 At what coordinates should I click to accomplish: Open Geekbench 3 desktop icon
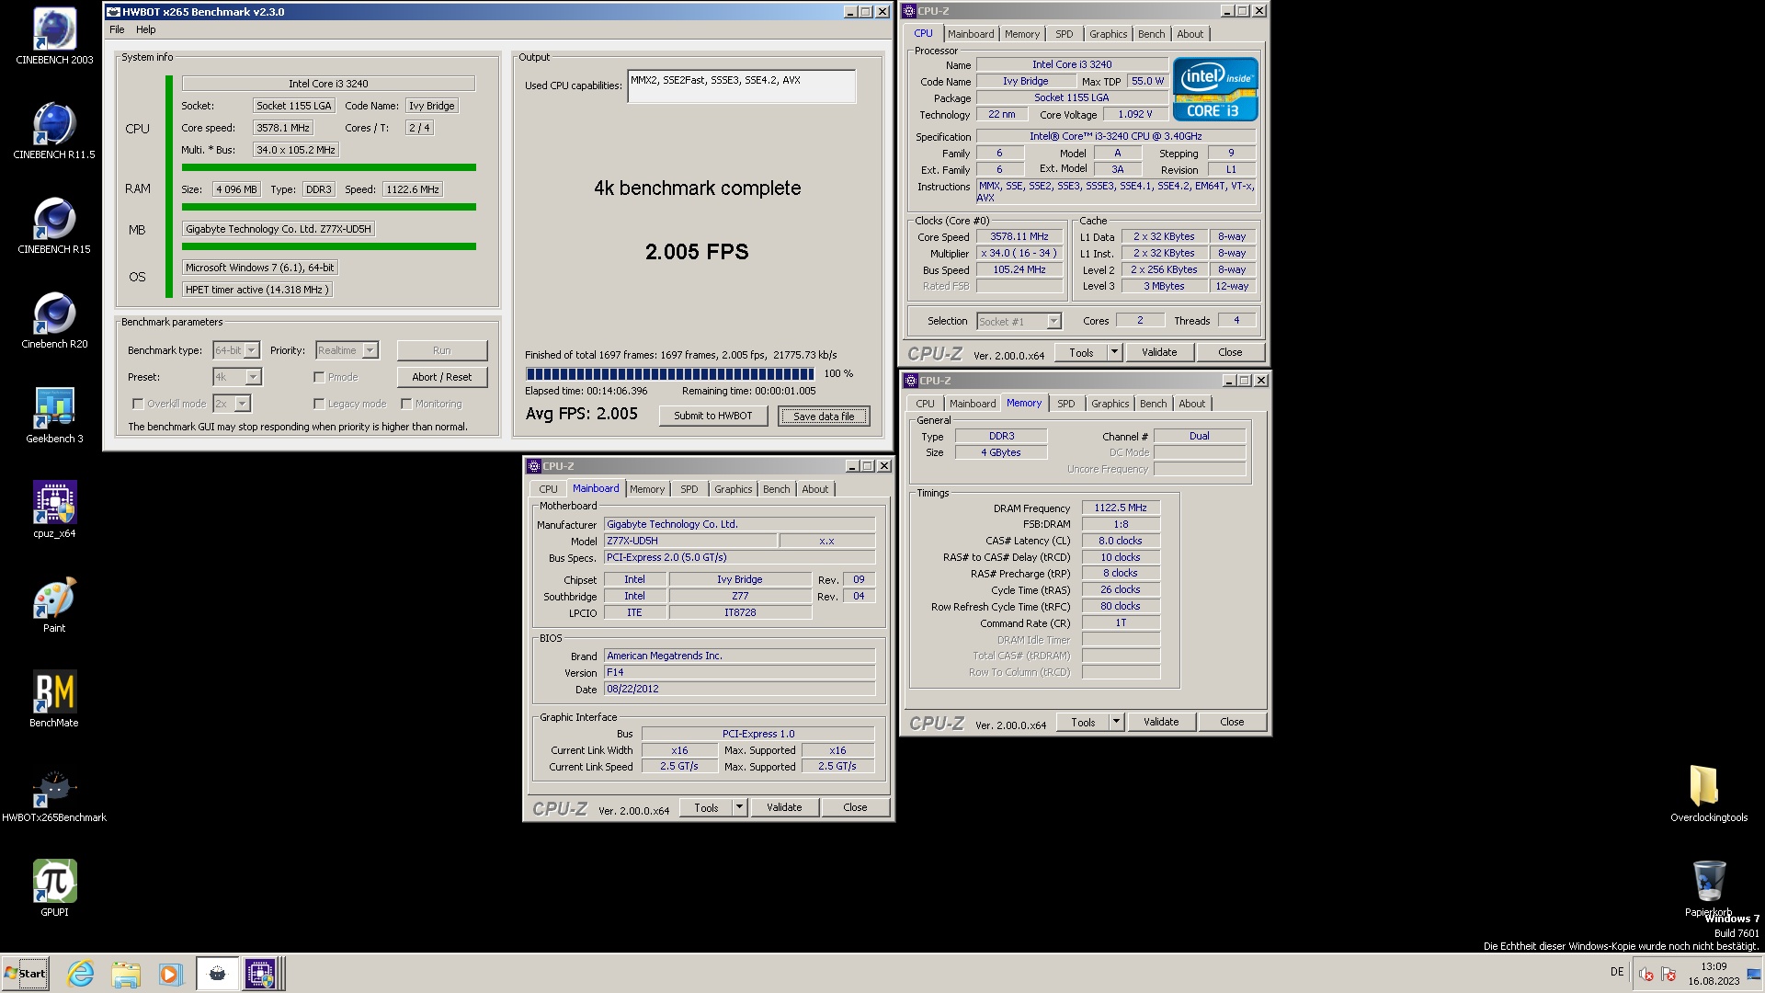pyautogui.click(x=54, y=415)
